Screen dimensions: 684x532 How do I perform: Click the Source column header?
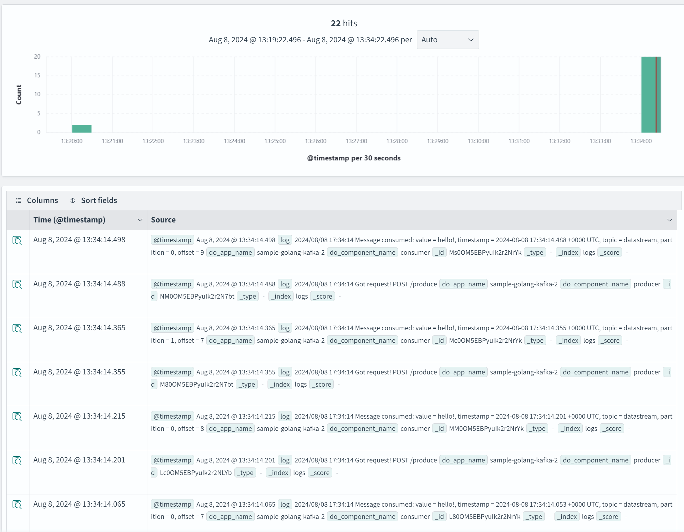tap(163, 220)
